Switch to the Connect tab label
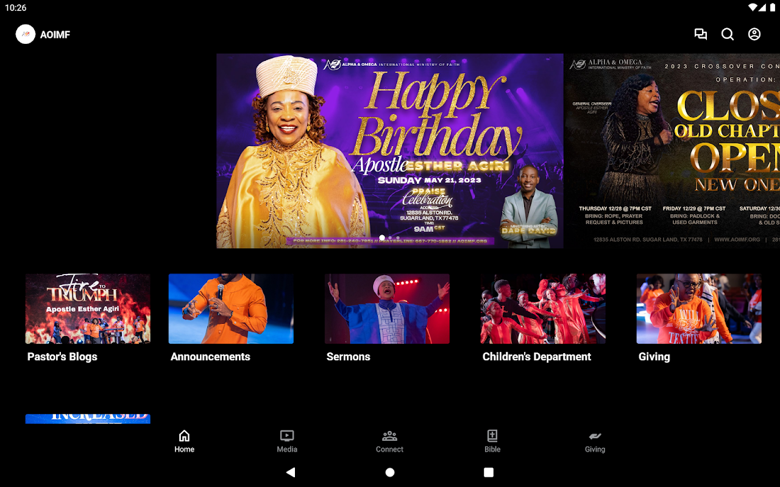The image size is (780, 487). pyautogui.click(x=389, y=449)
